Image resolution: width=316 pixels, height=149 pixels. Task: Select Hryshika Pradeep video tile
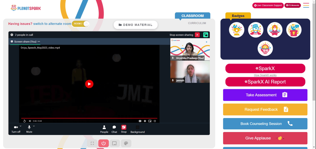(x=190, y=49)
